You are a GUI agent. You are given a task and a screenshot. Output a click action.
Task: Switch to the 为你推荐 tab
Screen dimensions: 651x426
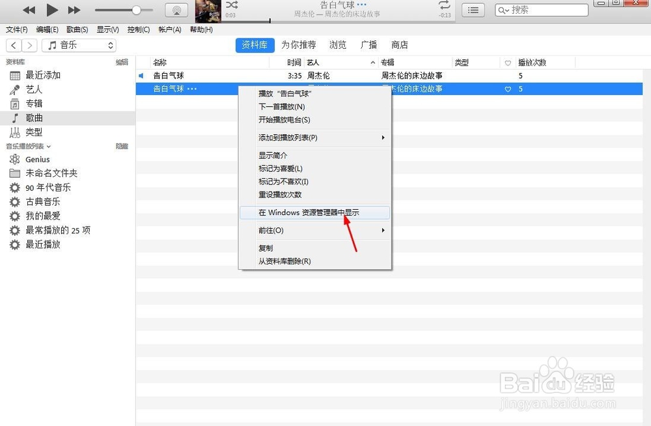click(x=299, y=45)
